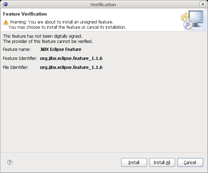Click the Eclipse icon in title bar
Screen dimensions: 208x173
tap(5, 4)
